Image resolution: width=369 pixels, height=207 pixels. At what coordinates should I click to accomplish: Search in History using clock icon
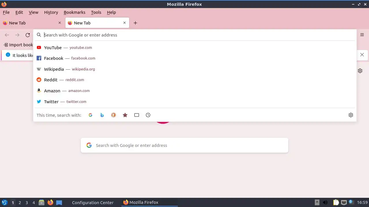148,115
